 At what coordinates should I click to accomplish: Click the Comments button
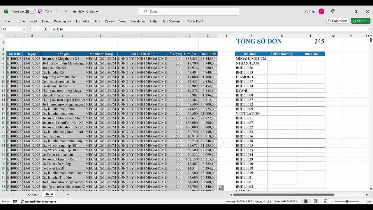[338, 21]
